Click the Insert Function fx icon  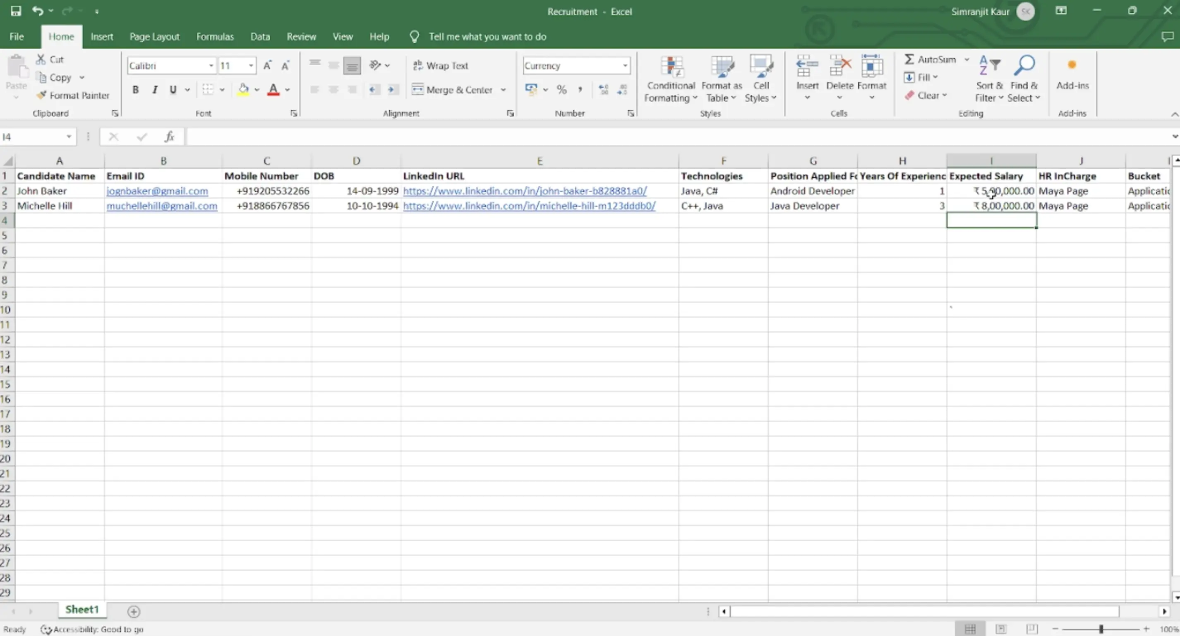pyautogui.click(x=170, y=136)
